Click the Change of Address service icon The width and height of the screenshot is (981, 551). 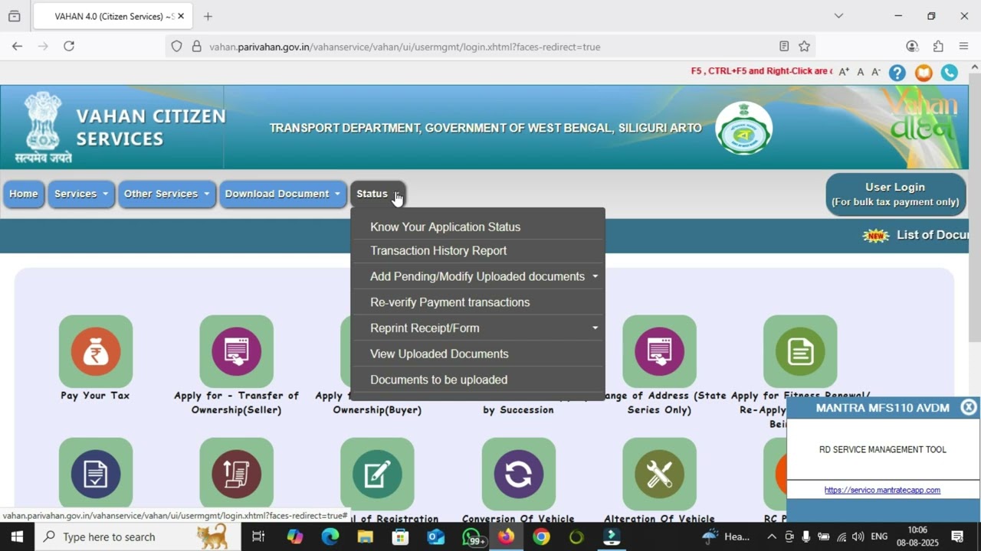click(659, 351)
